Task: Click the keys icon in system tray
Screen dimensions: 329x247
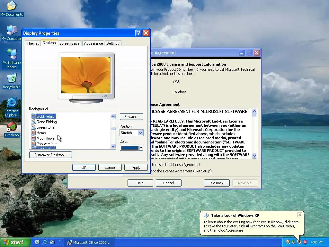Action: (x=288, y=242)
